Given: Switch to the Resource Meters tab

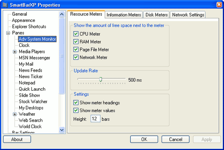Looking at the screenshot, I should point(86,14).
